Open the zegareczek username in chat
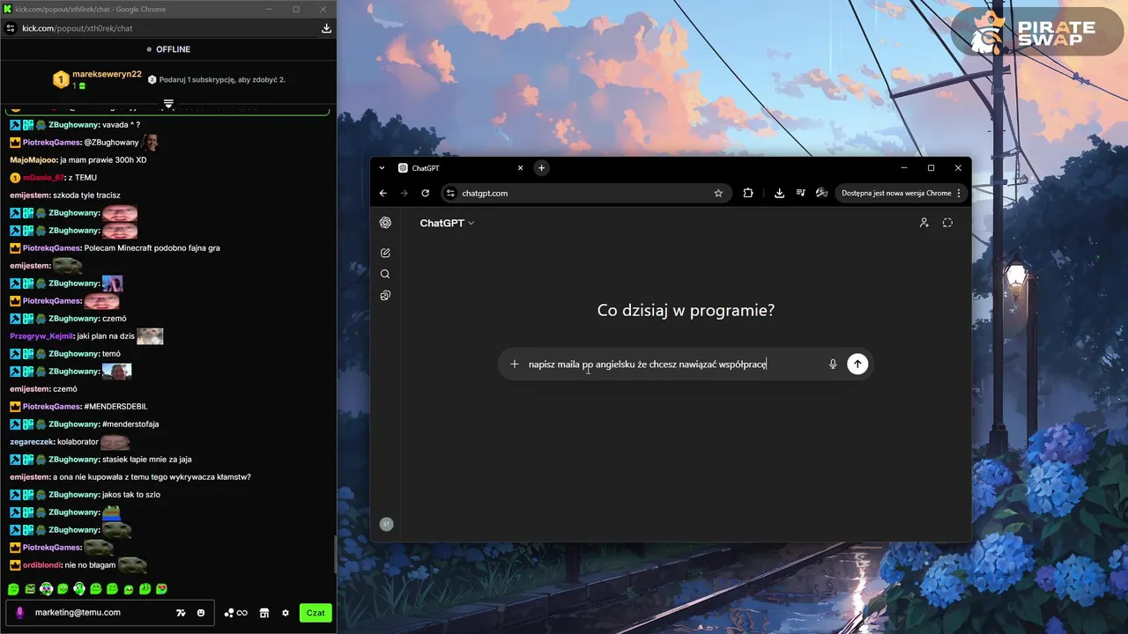 (33, 442)
